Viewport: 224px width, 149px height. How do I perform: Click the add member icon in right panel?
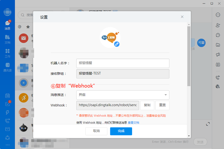click(218, 25)
